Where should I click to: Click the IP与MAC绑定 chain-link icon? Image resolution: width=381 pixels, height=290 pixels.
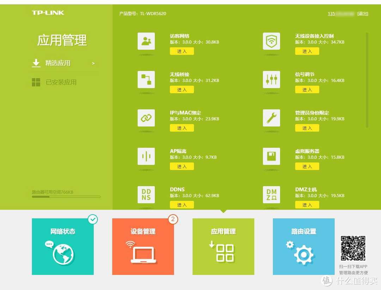point(146,118)
